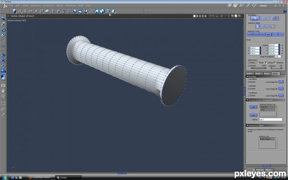Pick the lasso selection tool in left sidebar
Screen dimensions: 288x180
point(3,109)
